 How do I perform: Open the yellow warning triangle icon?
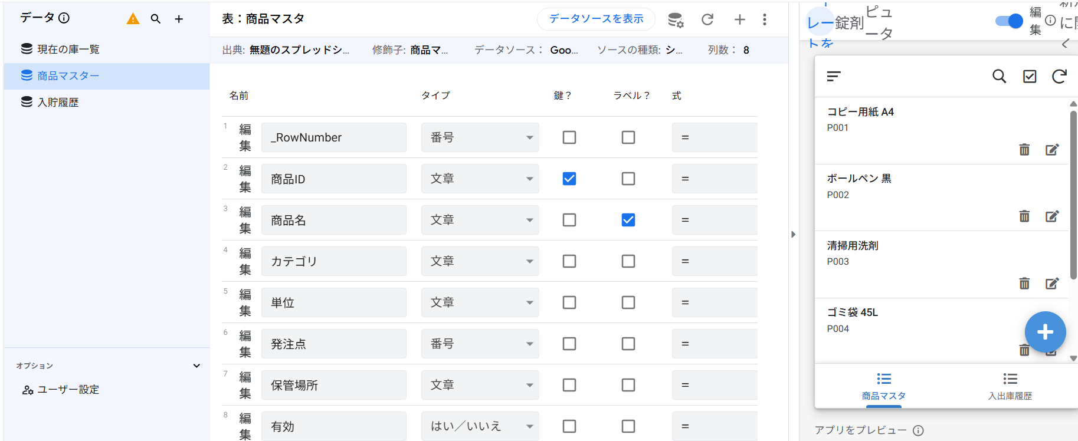[x=133, y=19]
